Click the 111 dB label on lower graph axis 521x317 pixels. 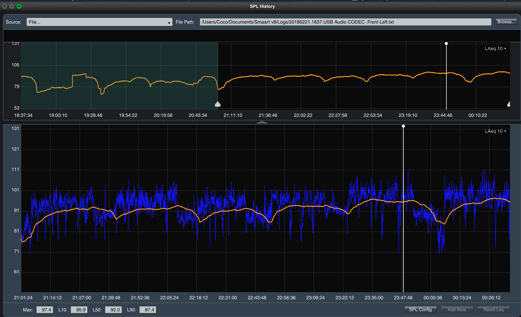pos(15,170)
